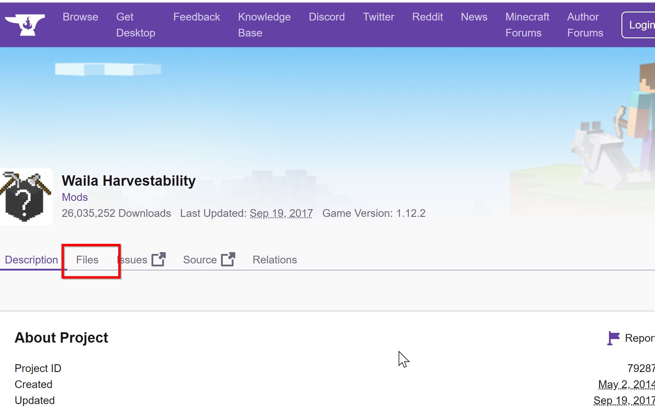Click the Report flag icon
The image size is (655, 407).
point(613,338)
